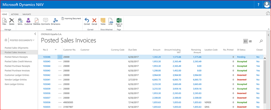Expand the right side FactBox pane
Screen dimensions: 271x110
[269, 35]
